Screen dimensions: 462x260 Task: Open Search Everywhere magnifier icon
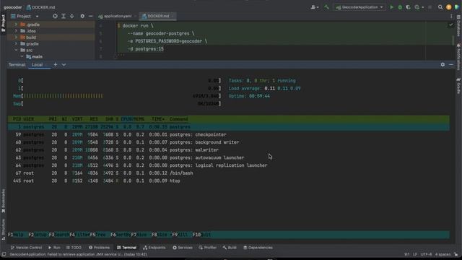pos(440,7)
